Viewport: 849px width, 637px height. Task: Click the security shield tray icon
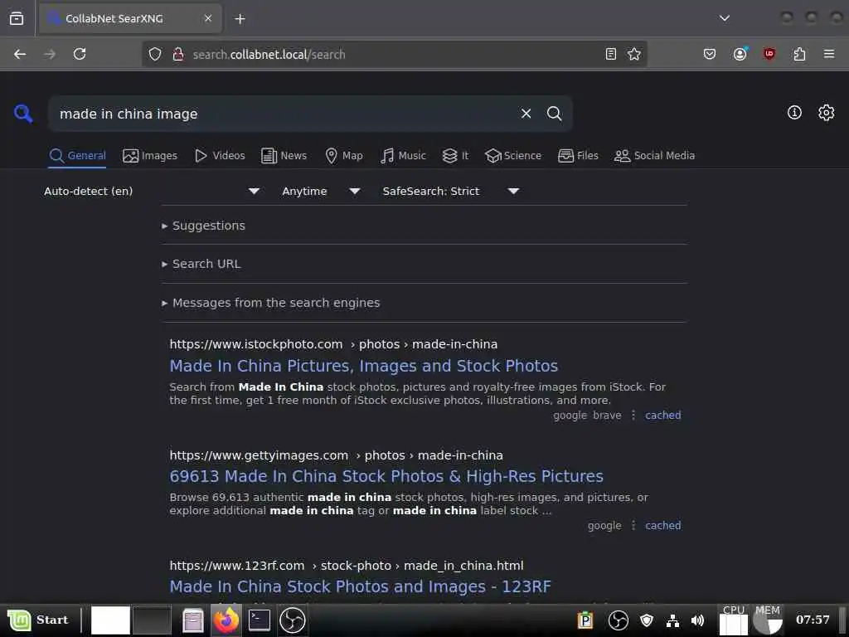[647, 620]
